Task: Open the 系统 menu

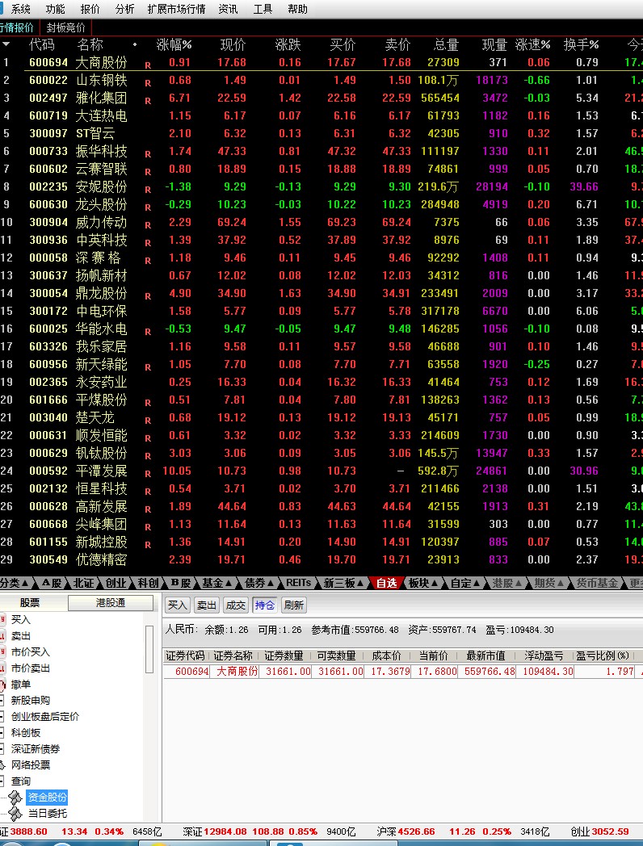Action: coord(21,9)
